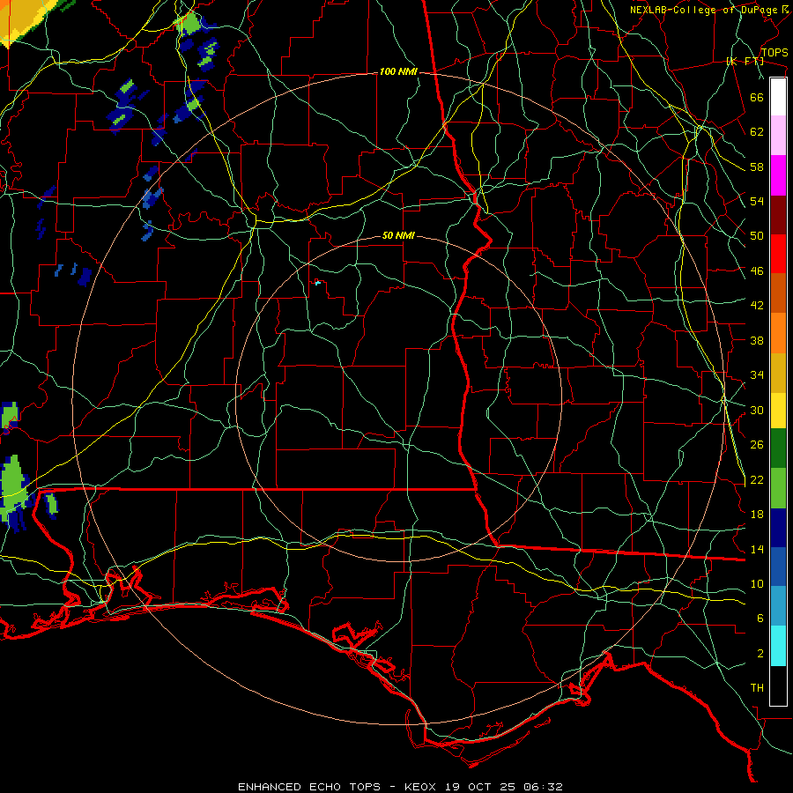Click the "10" legend value
793x793 pixels.
[x=757, y=584]
